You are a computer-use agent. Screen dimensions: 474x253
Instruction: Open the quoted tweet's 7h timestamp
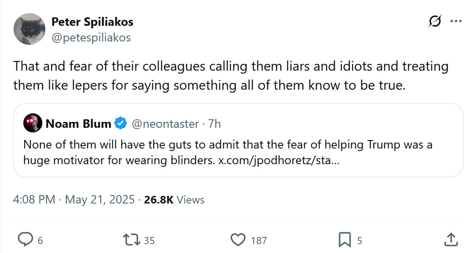(215, 124)
